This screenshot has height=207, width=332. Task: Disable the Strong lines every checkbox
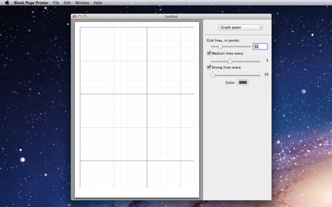(x=209, y=67)
